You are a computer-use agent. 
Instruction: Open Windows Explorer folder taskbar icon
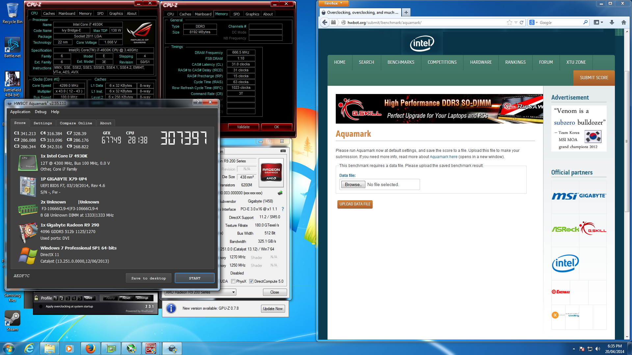tap(49, 348)
